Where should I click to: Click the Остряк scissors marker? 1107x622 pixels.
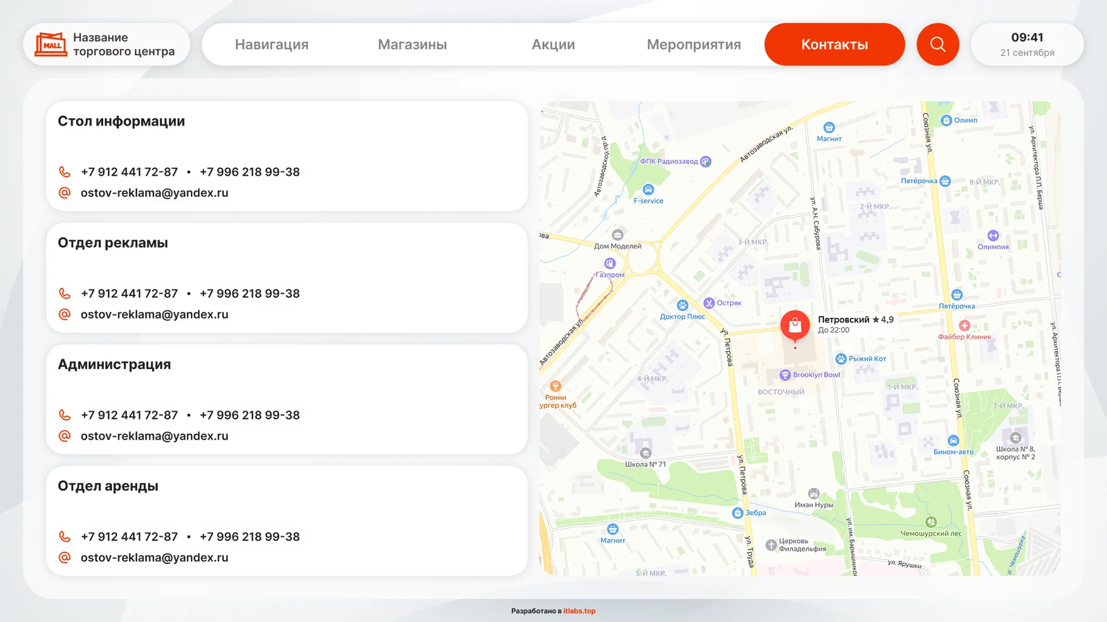click(x=709, y=303)
